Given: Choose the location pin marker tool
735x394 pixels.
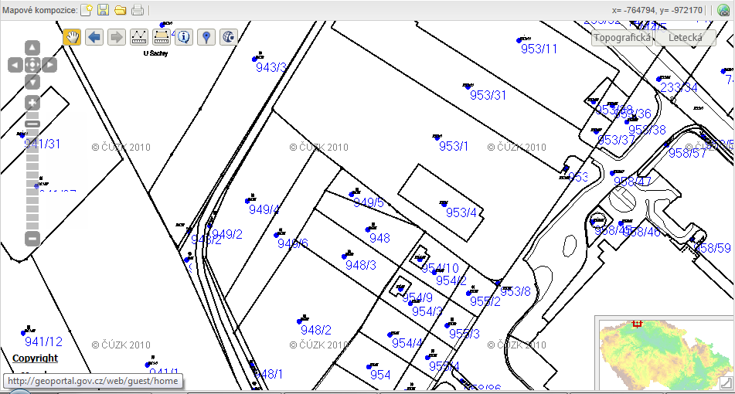Looking at the screenshot, I should (206, 37).
